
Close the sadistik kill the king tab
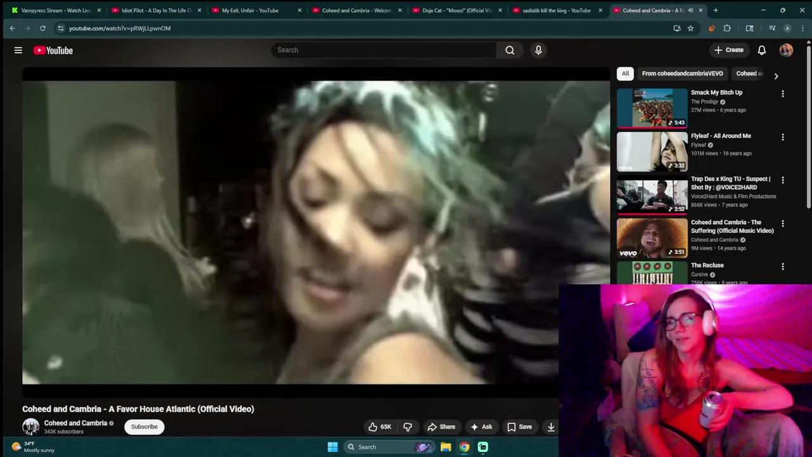click(600, 10)
